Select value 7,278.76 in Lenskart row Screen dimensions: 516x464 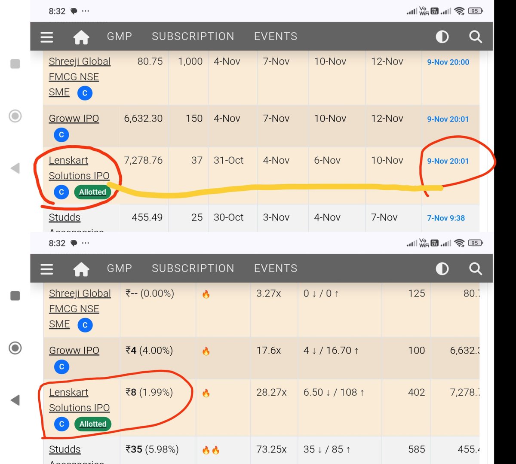(143, 160)
